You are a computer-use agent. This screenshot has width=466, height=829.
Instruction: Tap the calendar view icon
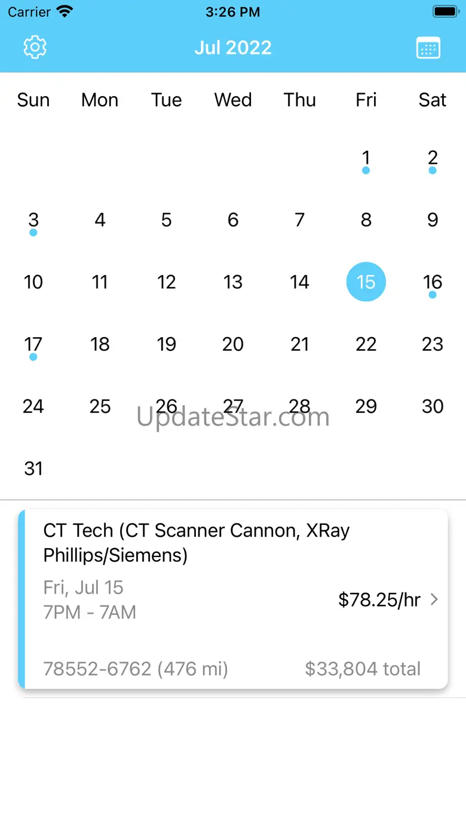pyautogui.click(x=428, y=48)
